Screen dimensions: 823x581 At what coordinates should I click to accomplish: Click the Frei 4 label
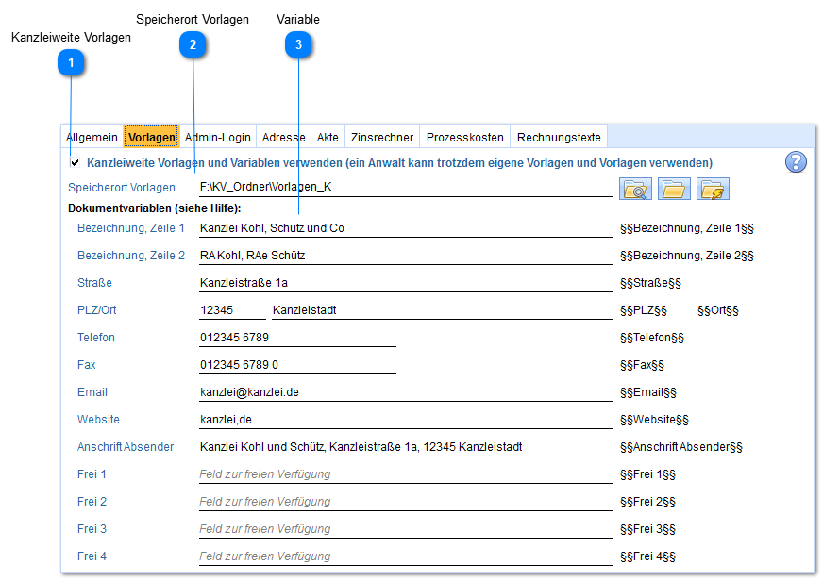pos(92,556)
